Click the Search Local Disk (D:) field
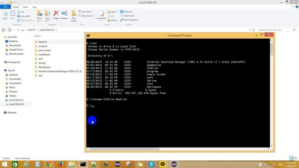 click(277, 30)
